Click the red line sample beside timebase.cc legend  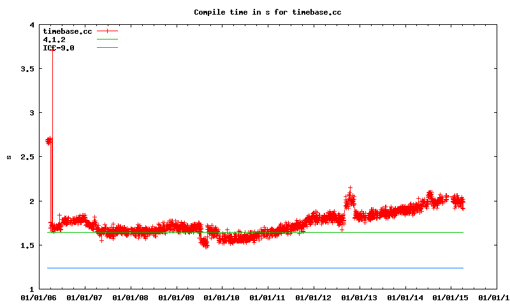click(108, 31)
